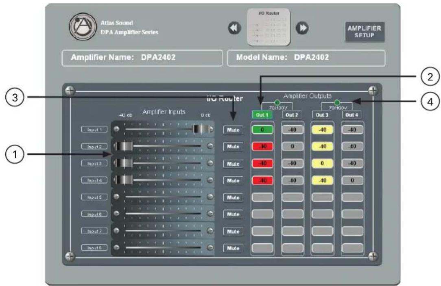This screenshot has width=441, height=286.
Task: Click green Input 1 to Out 1 routing cell
Action: pyautogui.click(x=262, y=130)
